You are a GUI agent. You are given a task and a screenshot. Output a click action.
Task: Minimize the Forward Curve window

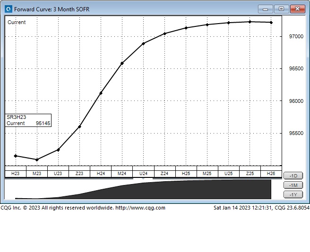click(x=266, y=9)
